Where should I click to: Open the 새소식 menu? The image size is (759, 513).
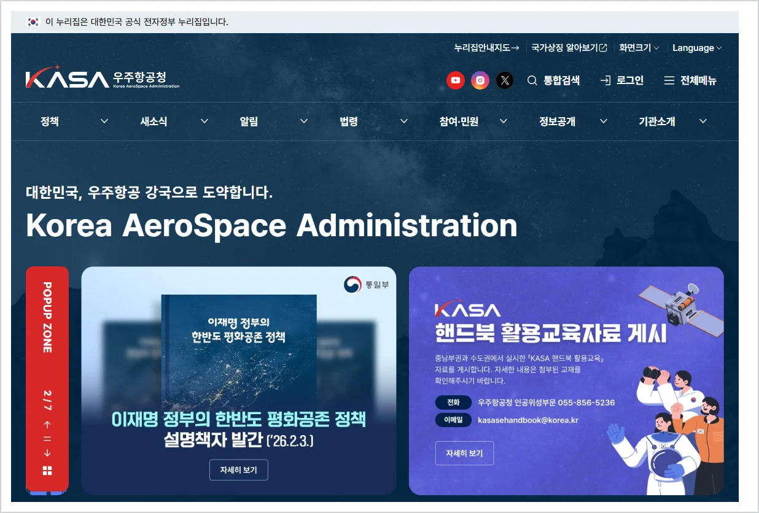click(154, 121)
